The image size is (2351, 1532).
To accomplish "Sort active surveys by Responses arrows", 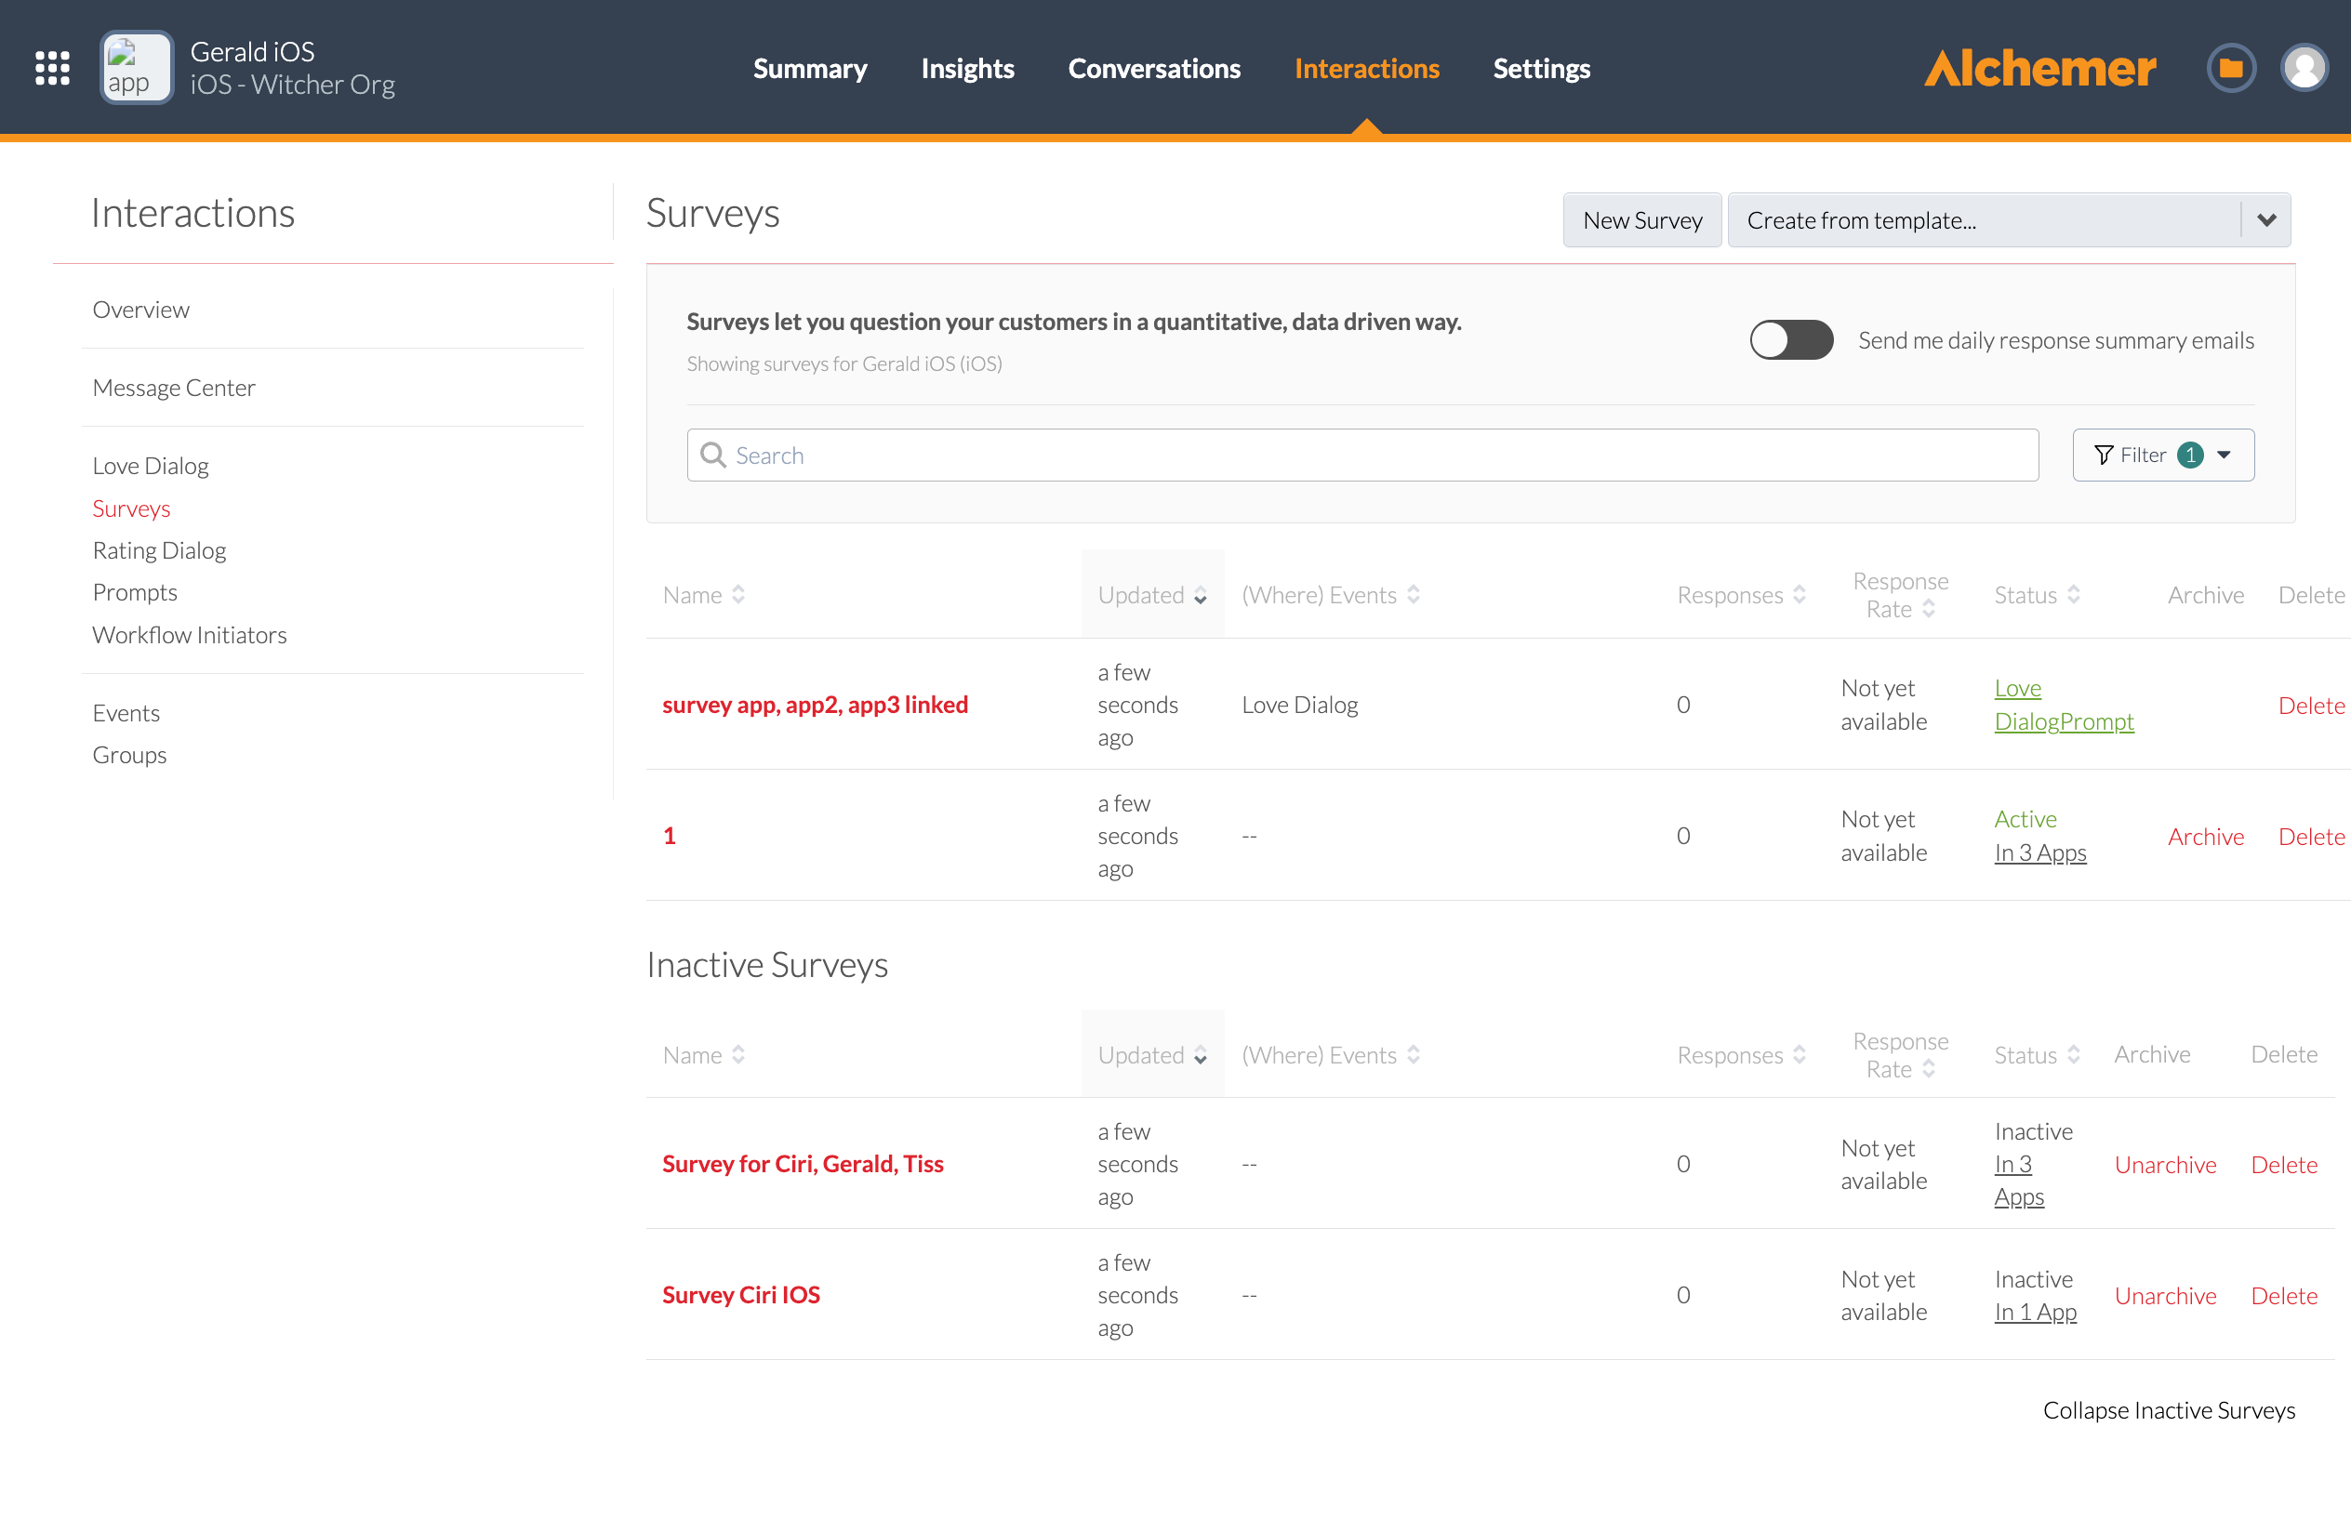I will point(1799,594).
